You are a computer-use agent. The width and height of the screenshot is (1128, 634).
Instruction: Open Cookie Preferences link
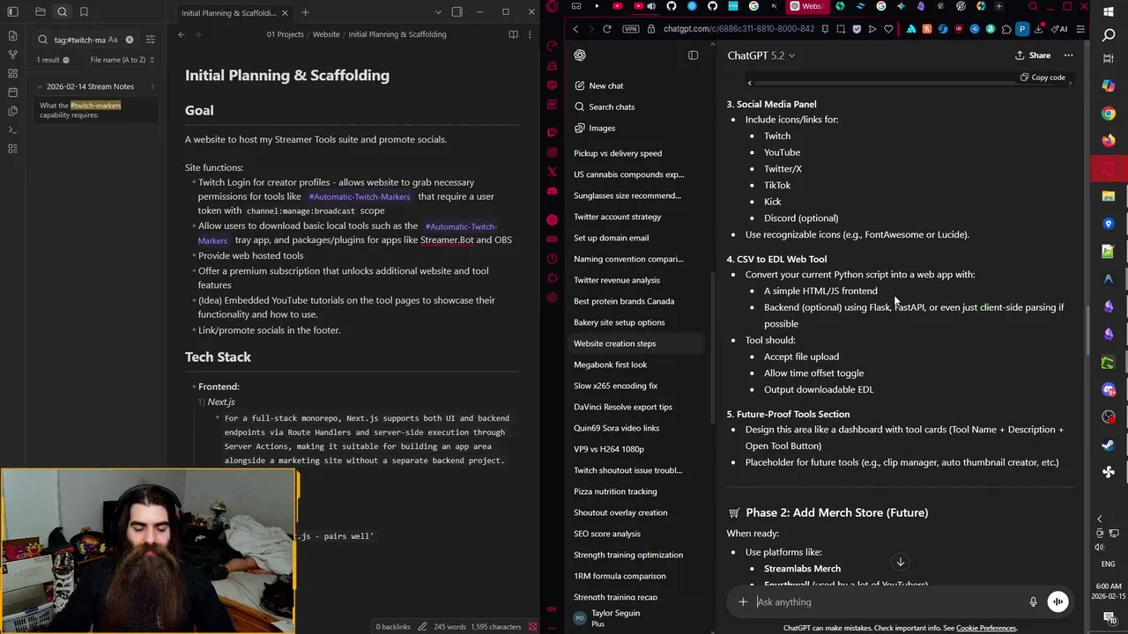[986, 628]
